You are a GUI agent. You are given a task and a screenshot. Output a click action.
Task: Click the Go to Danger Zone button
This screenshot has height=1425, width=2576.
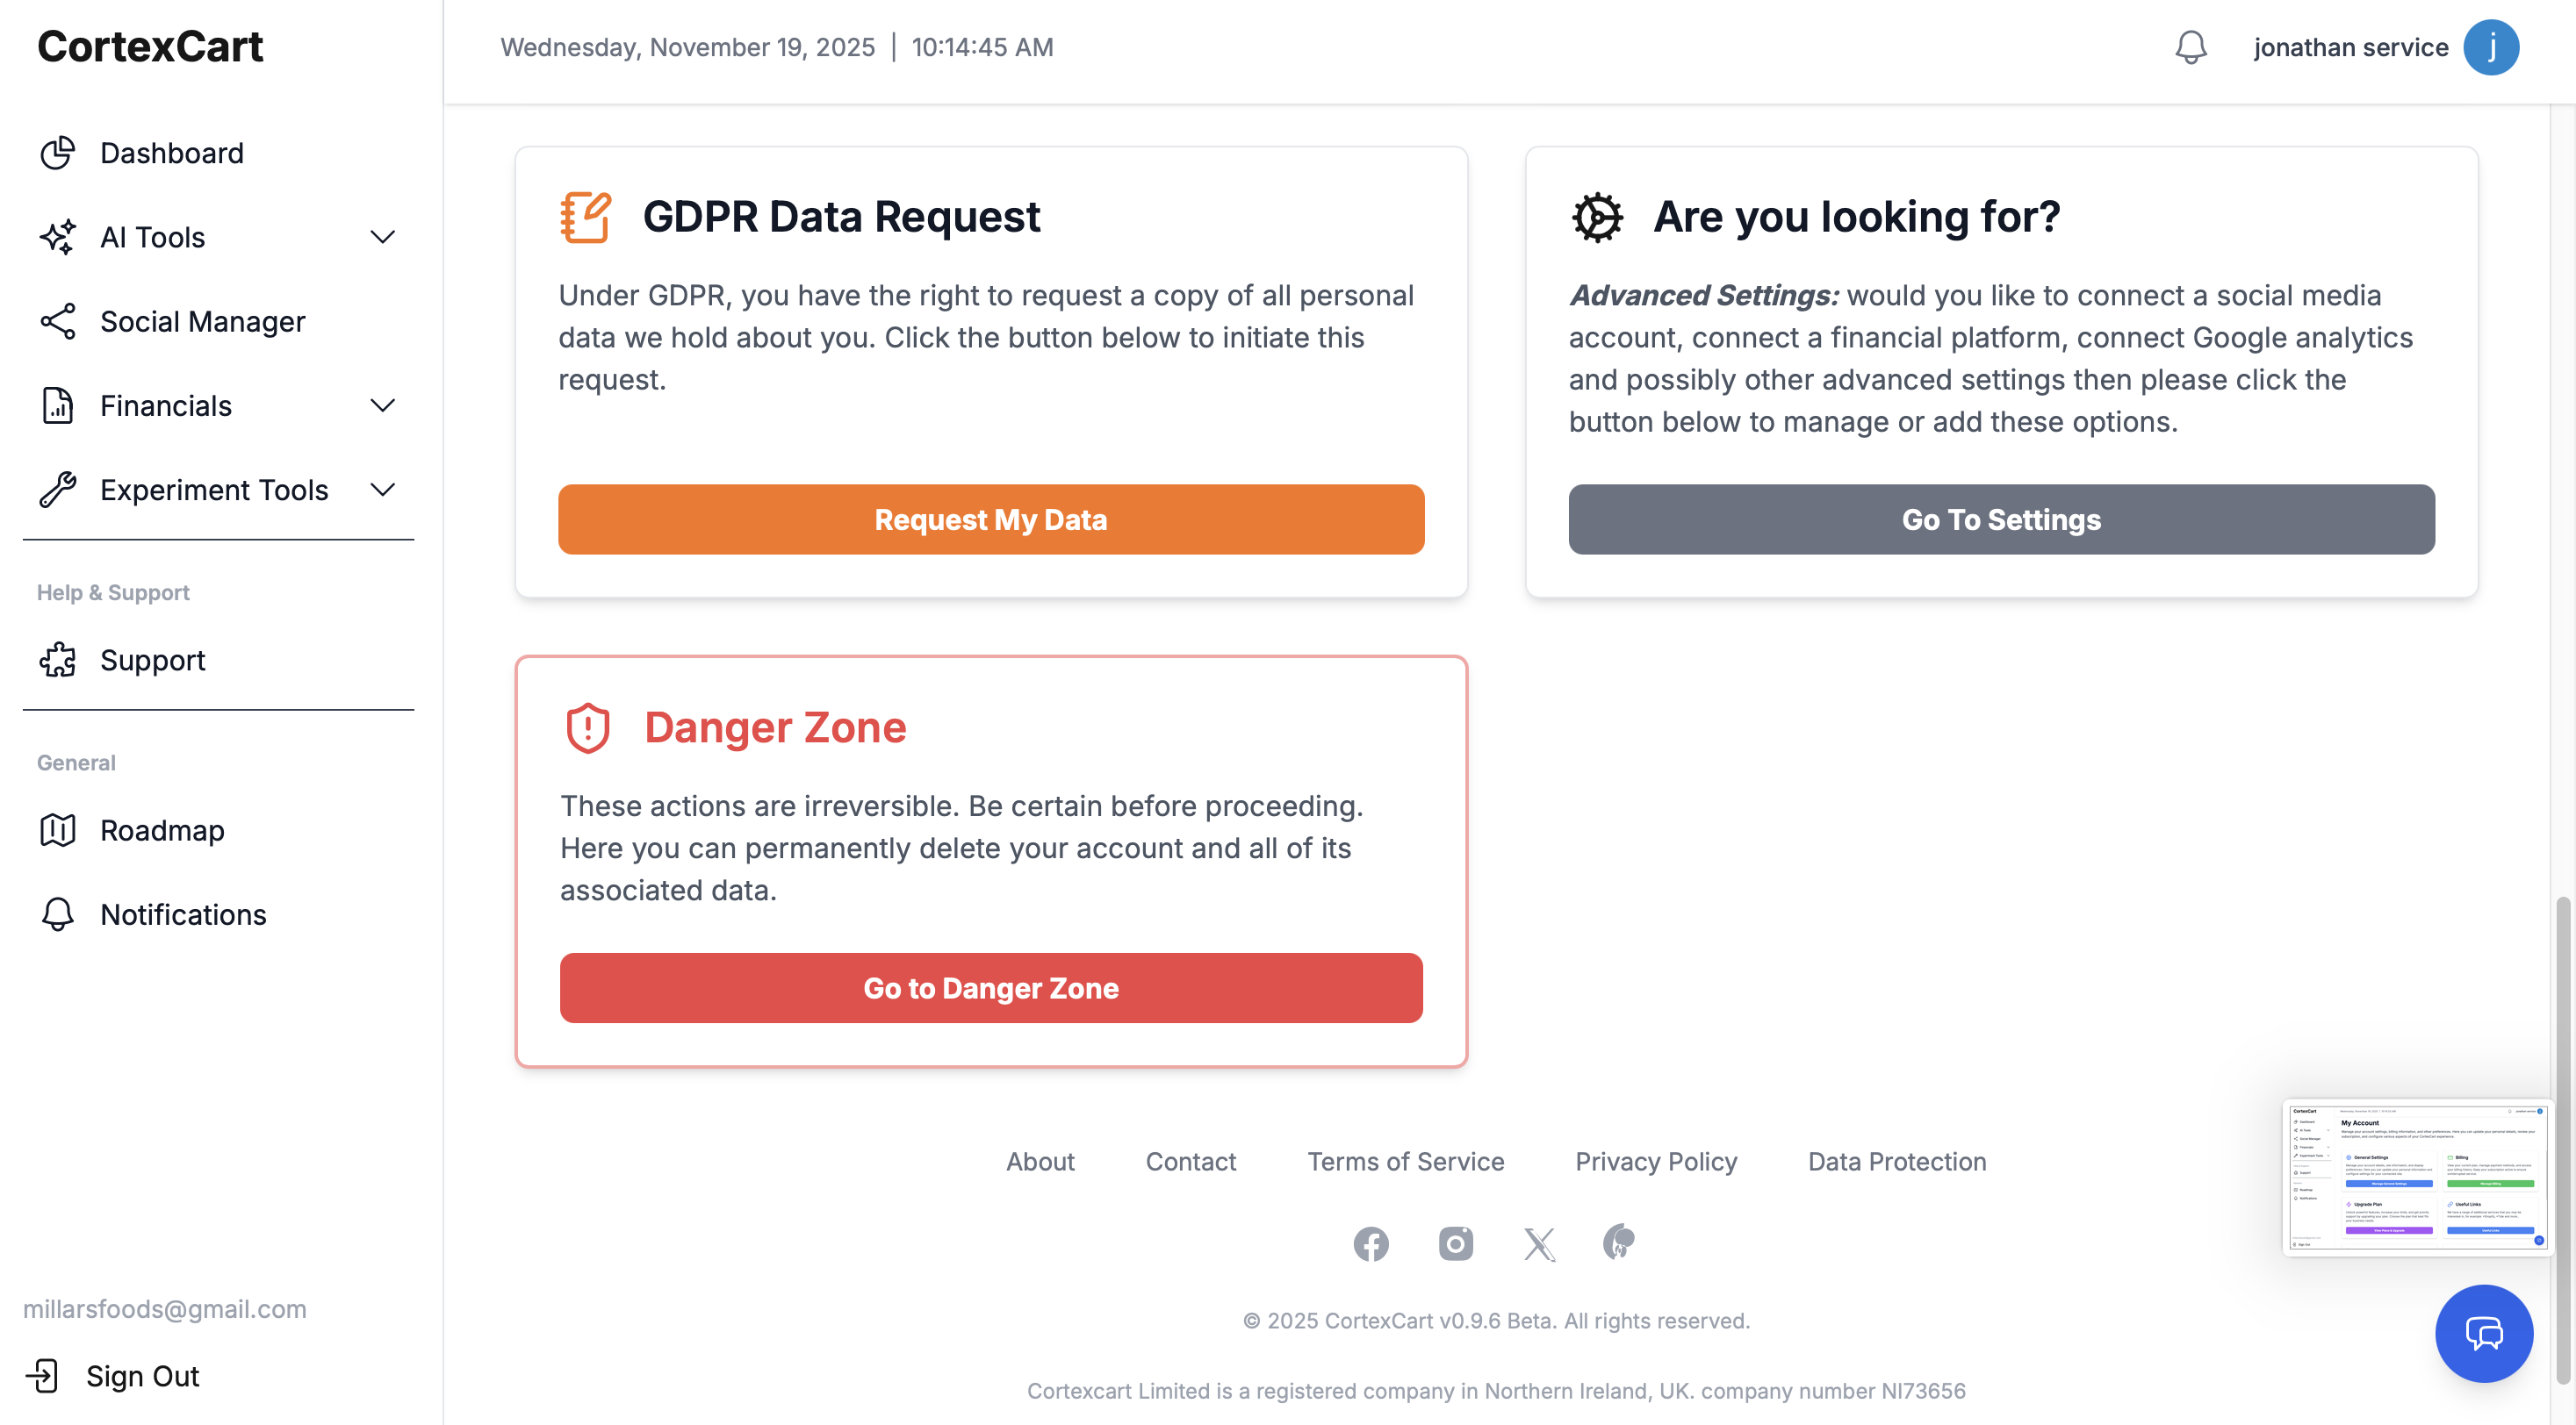tap(990, 987)
